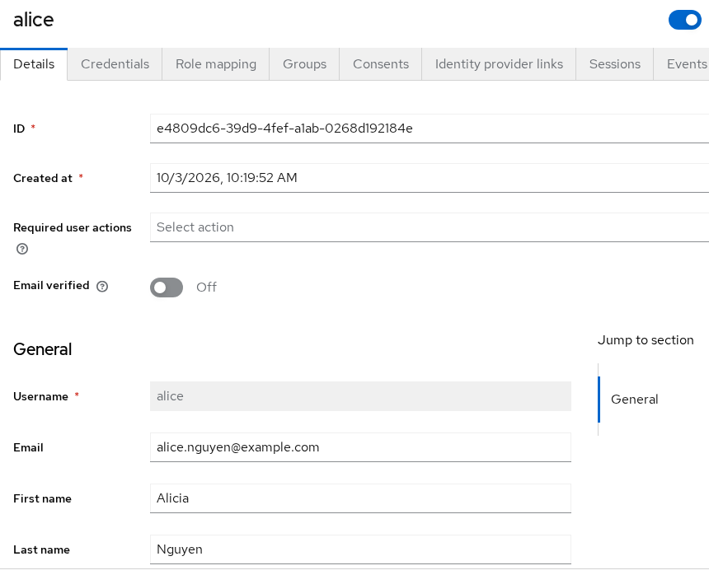
Task: Open Identity provider links tab
Action: pos(499,64)
